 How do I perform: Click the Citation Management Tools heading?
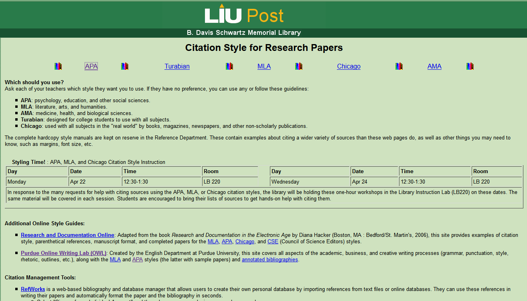[40, 277]
